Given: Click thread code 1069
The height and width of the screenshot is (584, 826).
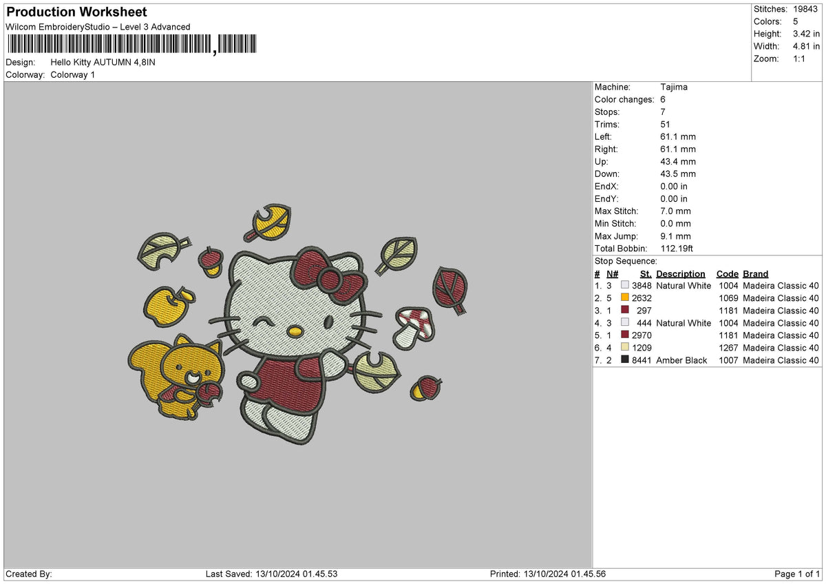Looking at the screenshot, I should 728,298.
